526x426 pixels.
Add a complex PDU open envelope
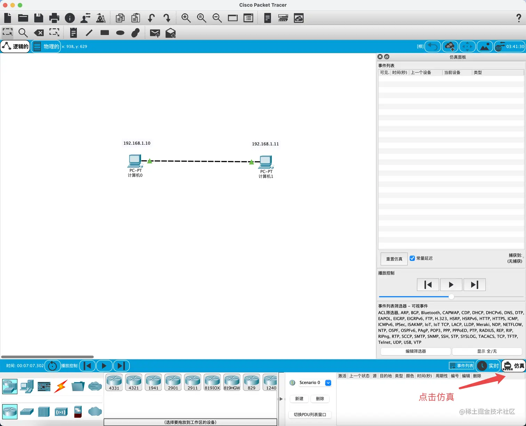[x=170, y=33]
